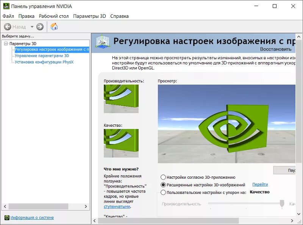This screenshot has width=303, height=225.
Task: Click the pause preview button
Action: (284, 170)
